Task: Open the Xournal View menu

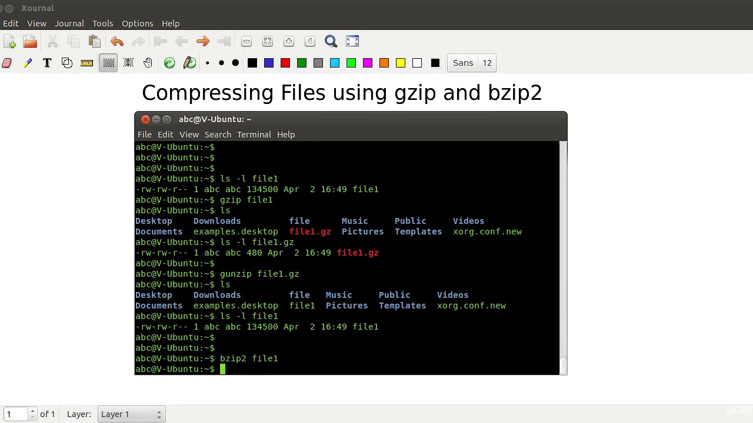Action: pos(36,23)
